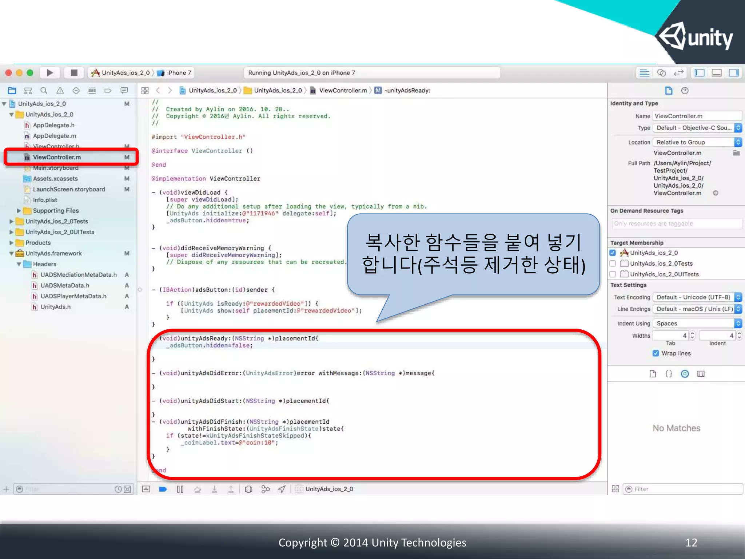Click the On Demand Resource Tags field
This screenshot has width=745, height=559.
coord(677,223)
